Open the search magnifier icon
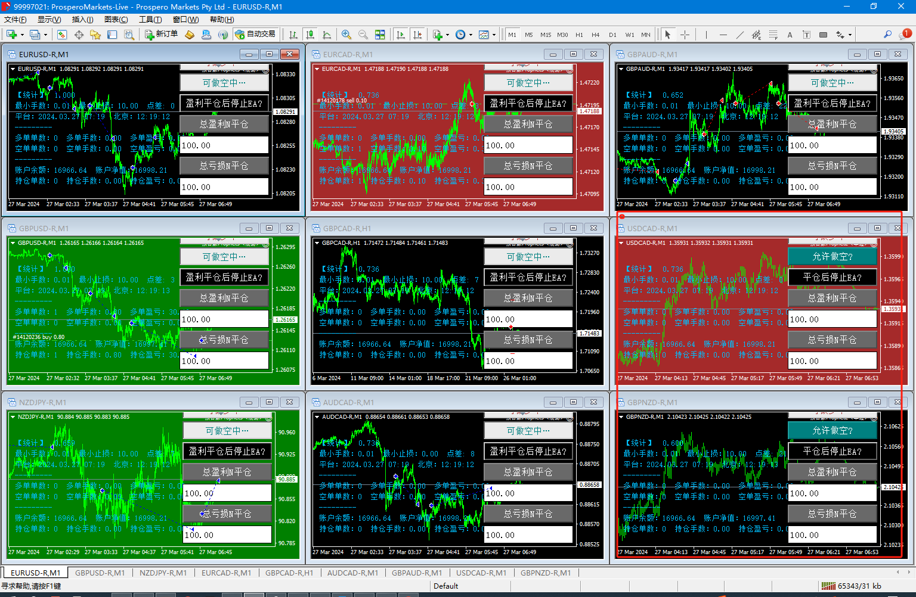Viewport: 916px width, 597px height. pos(888,35)
